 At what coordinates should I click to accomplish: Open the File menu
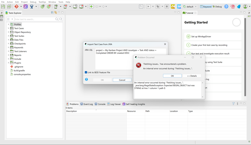coord(3,2)
